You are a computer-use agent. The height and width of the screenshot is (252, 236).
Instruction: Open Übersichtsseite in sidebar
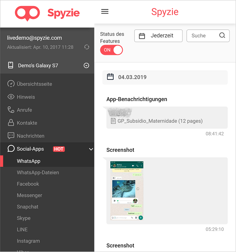(34, 84)
